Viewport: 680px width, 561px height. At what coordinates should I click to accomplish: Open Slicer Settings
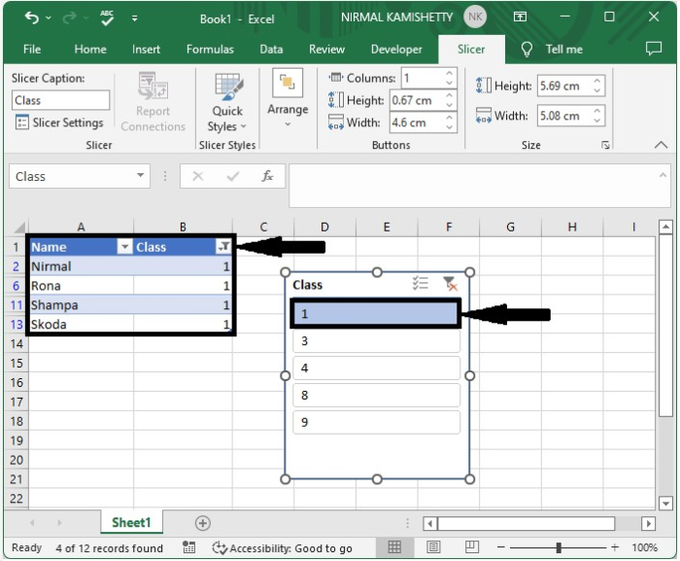pyautogui.click(x=59, y=123)
